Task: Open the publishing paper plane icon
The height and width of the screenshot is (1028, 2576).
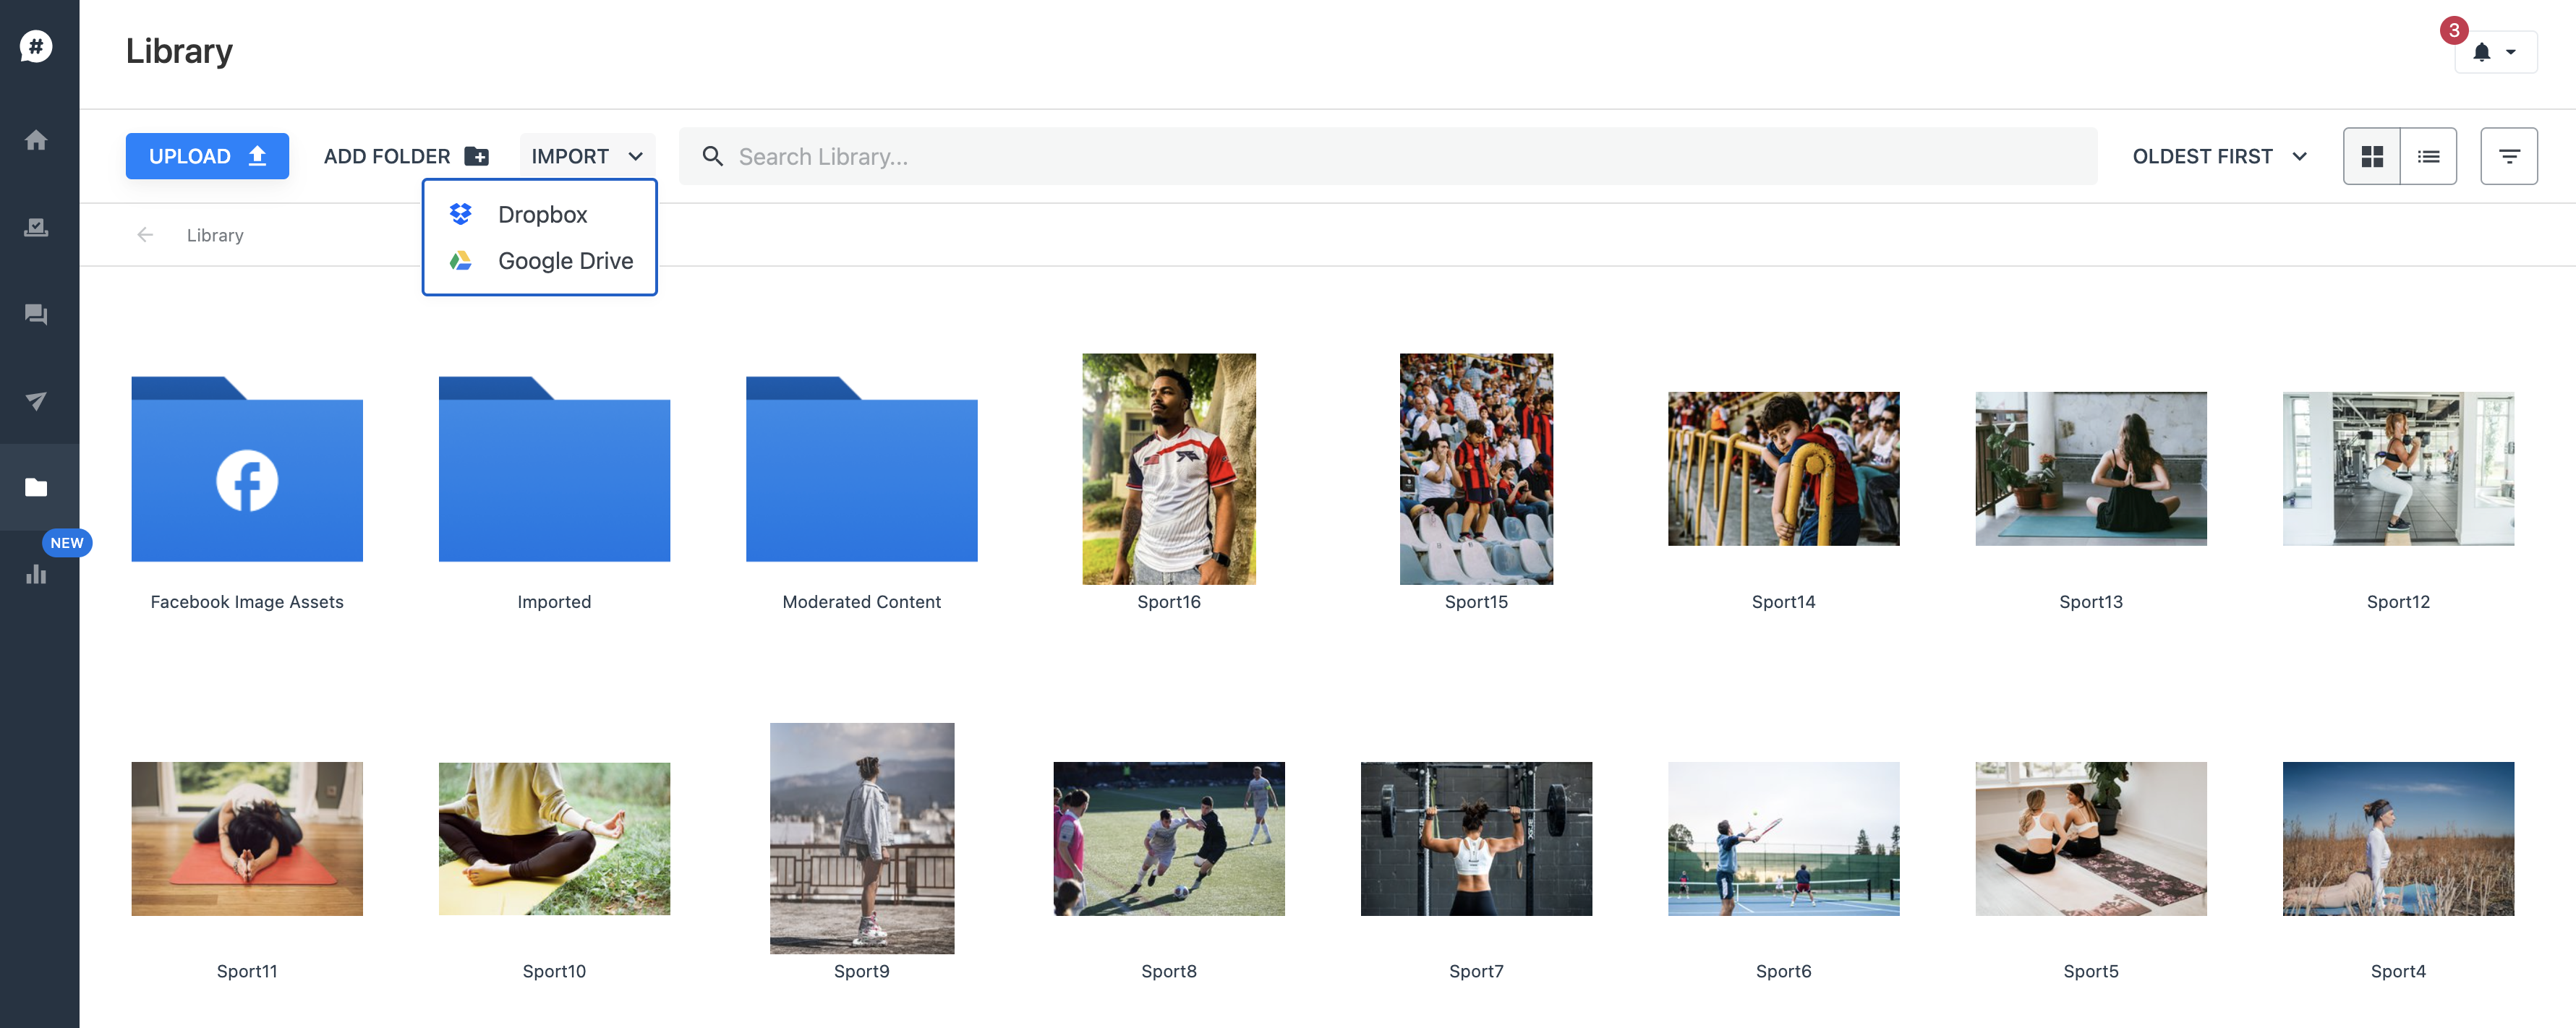Action: tap(36, 401)
